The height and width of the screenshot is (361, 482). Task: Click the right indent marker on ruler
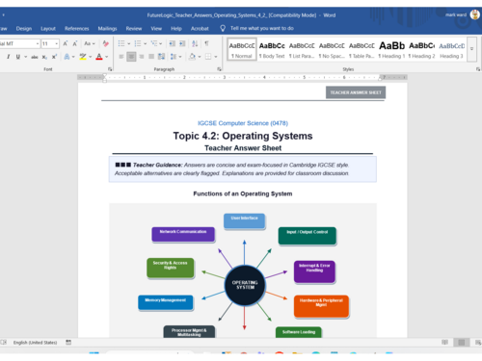coord(381,78)
